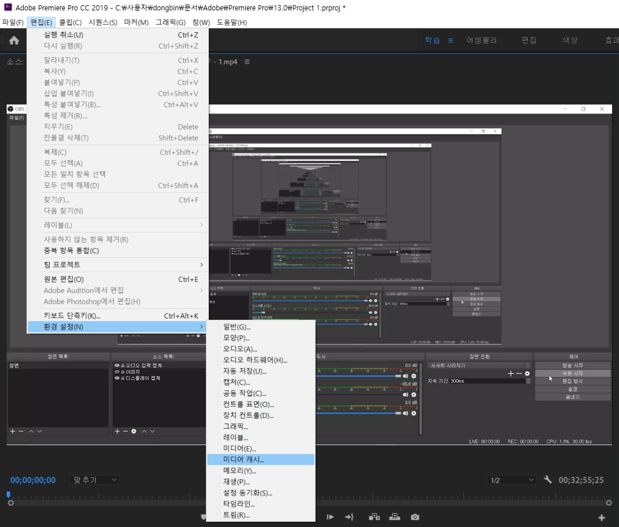Adjust the 지속 기간 300ms stepper arrows

click(528, 381)
